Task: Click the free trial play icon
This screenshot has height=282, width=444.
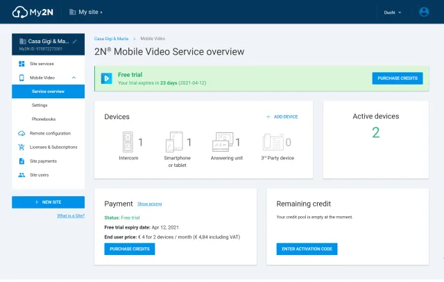Action: tap(108, 78)
